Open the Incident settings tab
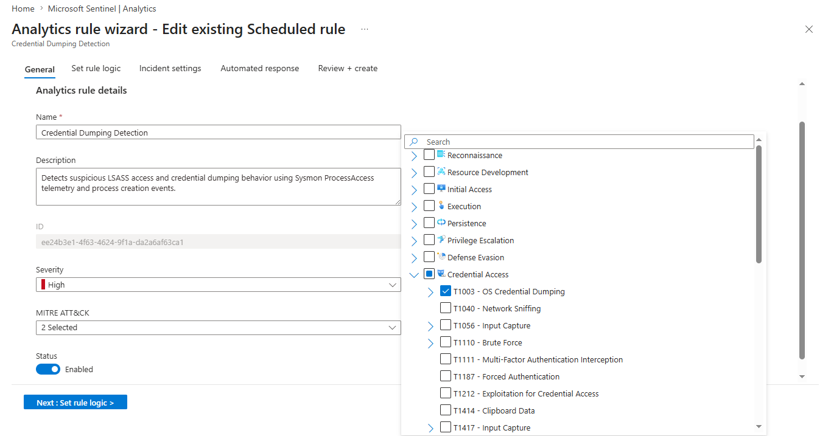 point(170,68)
